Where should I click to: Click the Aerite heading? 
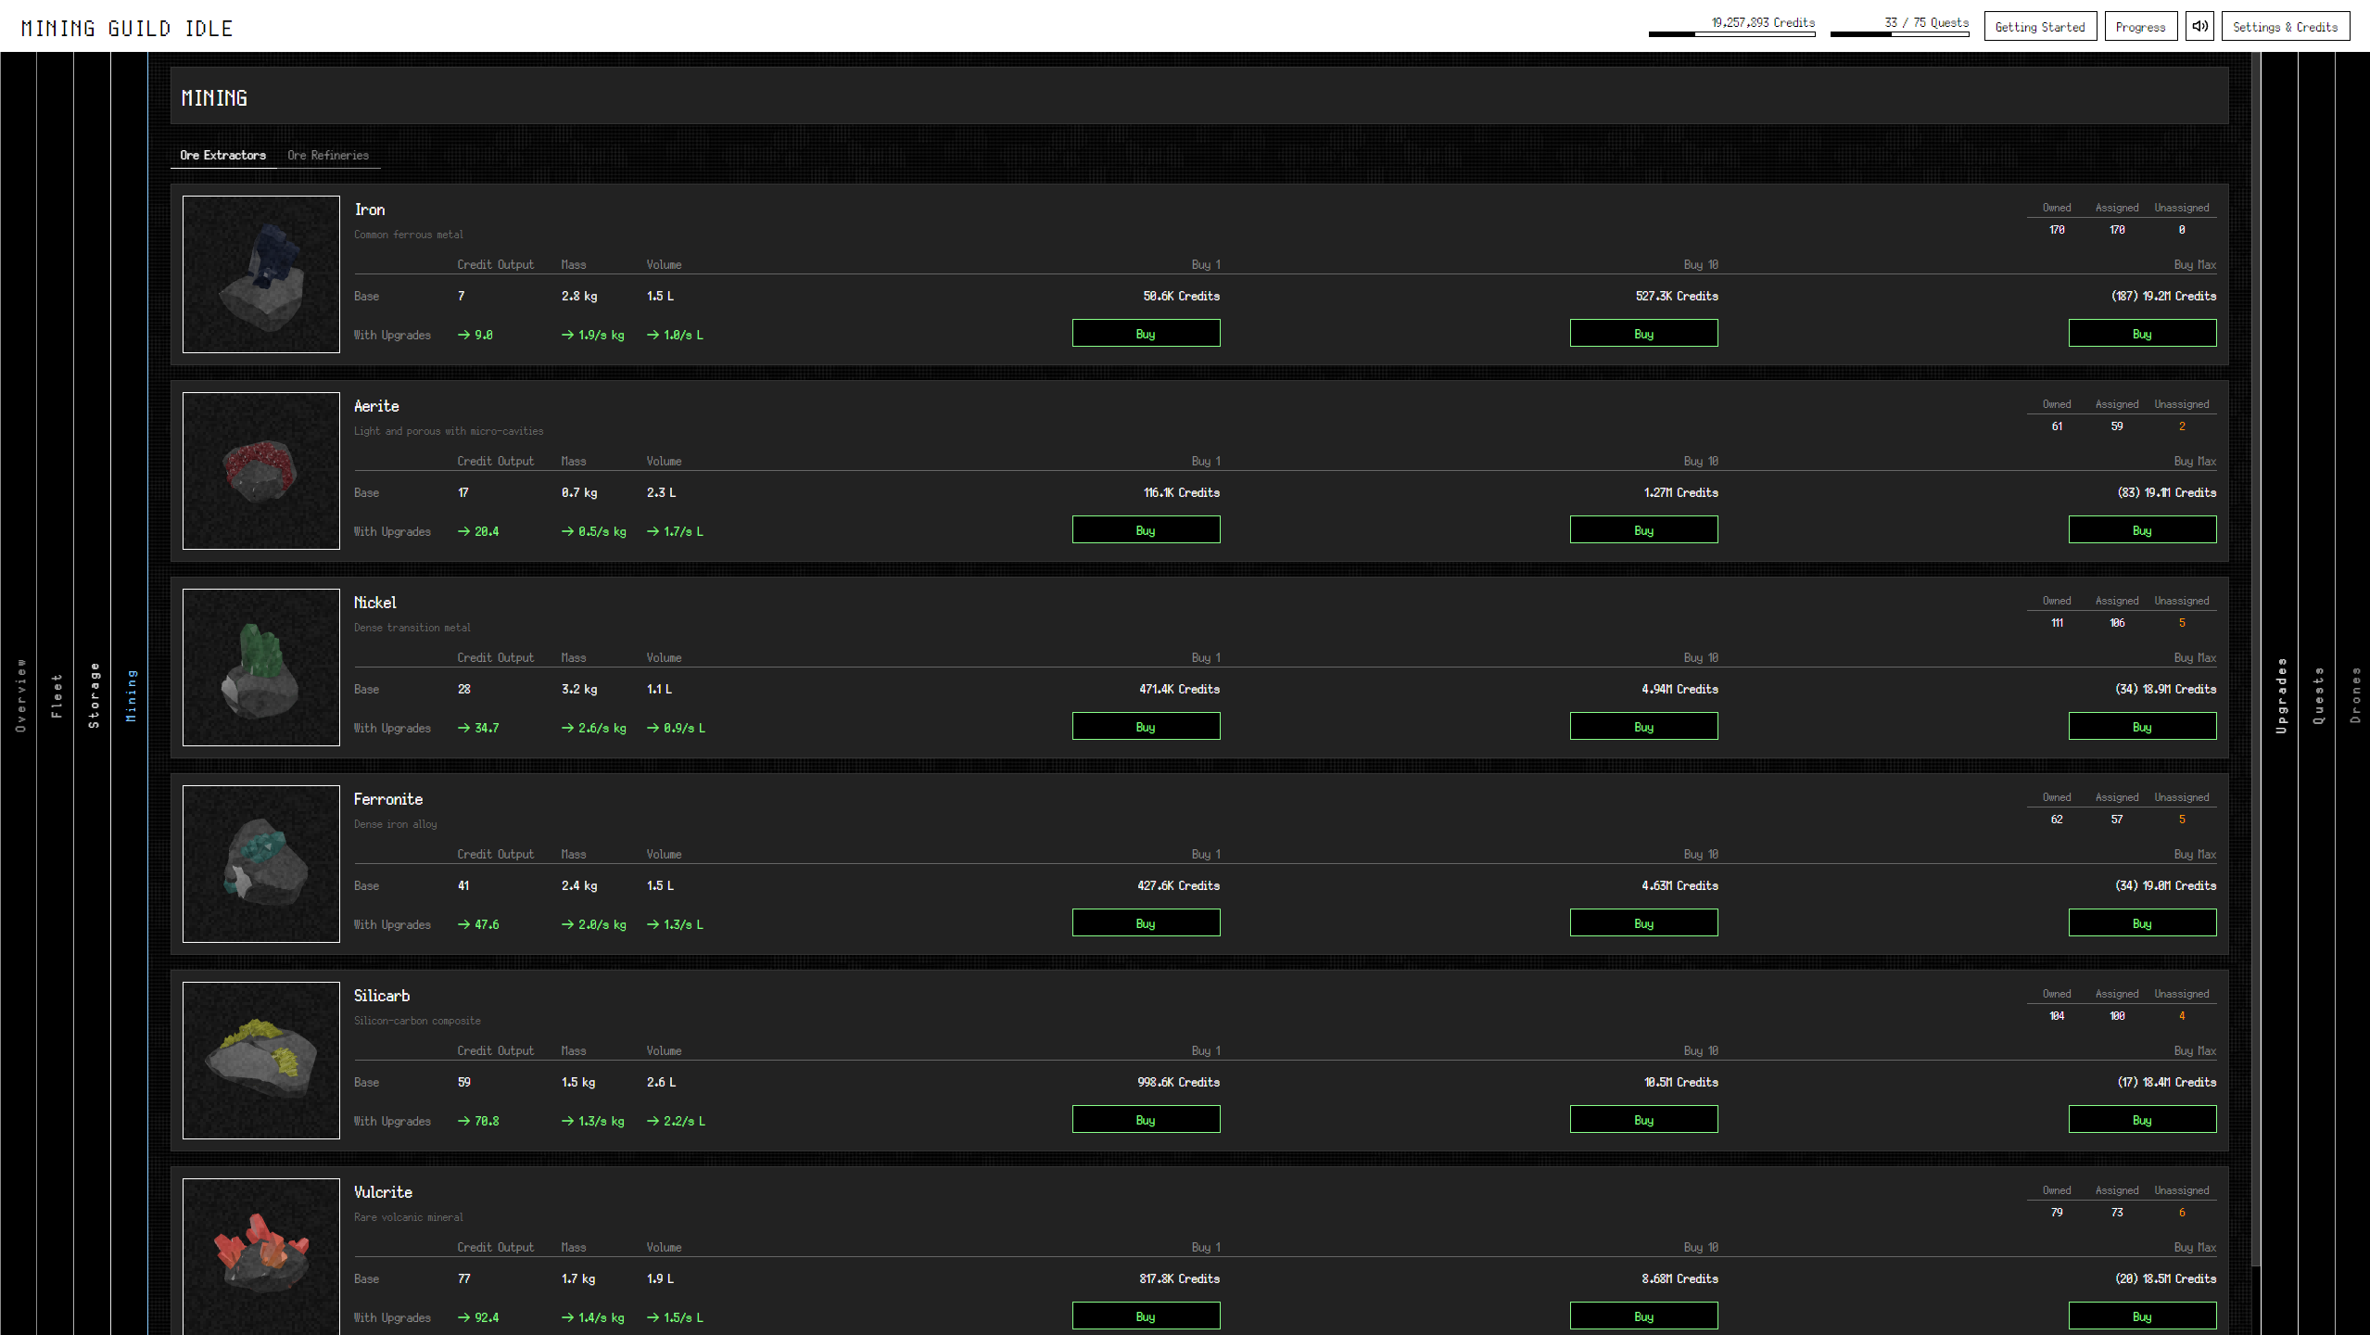376,406
